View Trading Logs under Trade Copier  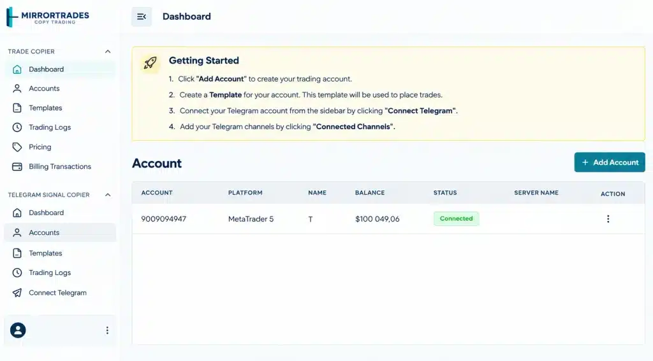pos(60,127)
